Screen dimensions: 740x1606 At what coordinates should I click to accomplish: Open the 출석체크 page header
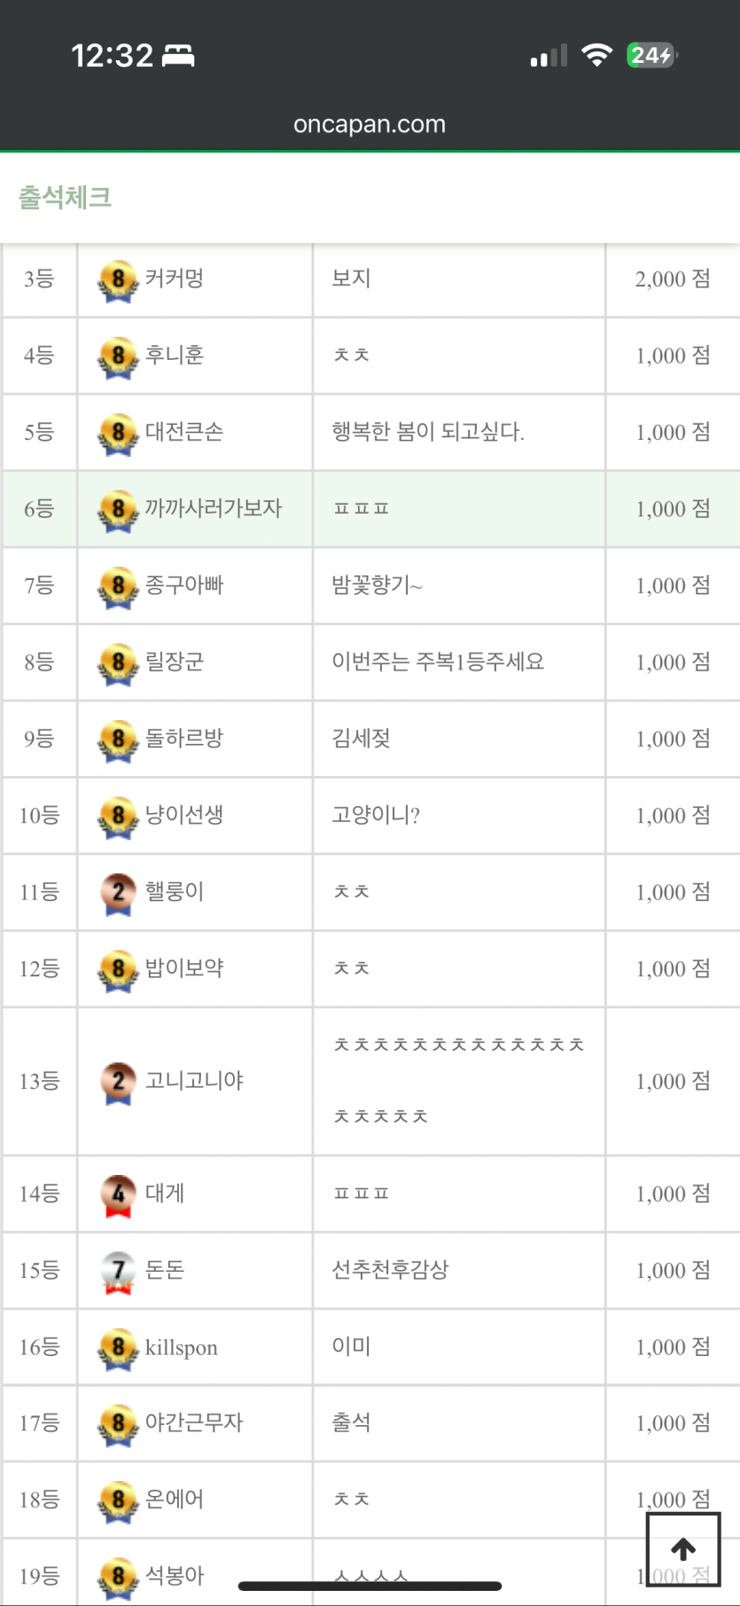(x=66, y=197)
